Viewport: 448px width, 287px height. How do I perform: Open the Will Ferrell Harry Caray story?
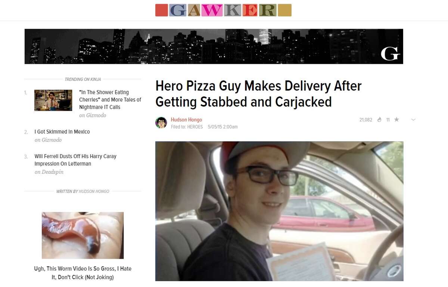click(x=75, y=160)
